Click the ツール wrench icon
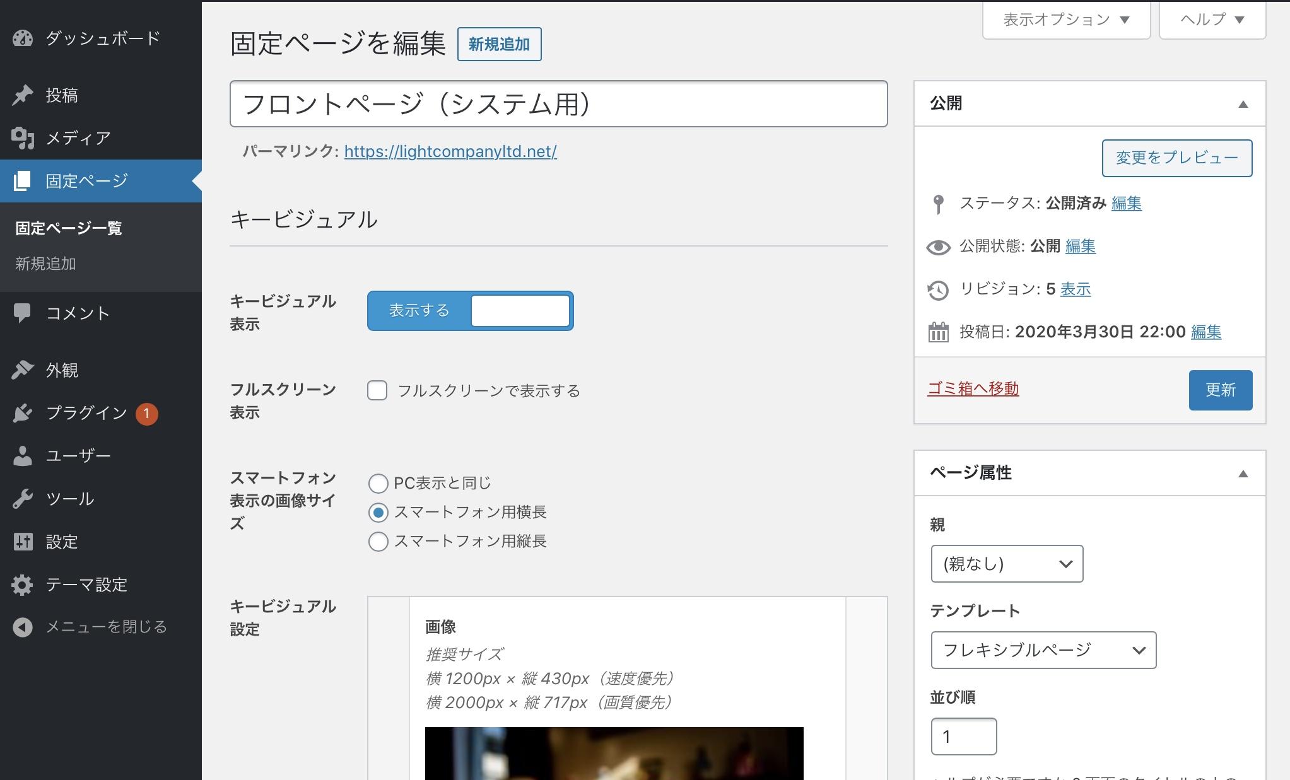 23,498
